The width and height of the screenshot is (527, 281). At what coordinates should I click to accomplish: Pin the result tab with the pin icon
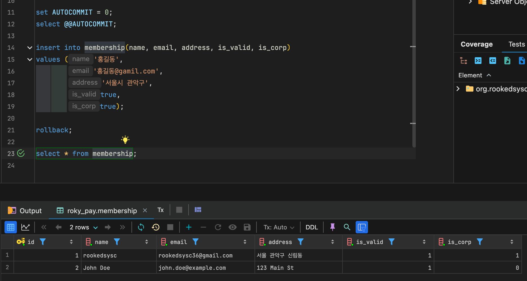tap(333, 227)
